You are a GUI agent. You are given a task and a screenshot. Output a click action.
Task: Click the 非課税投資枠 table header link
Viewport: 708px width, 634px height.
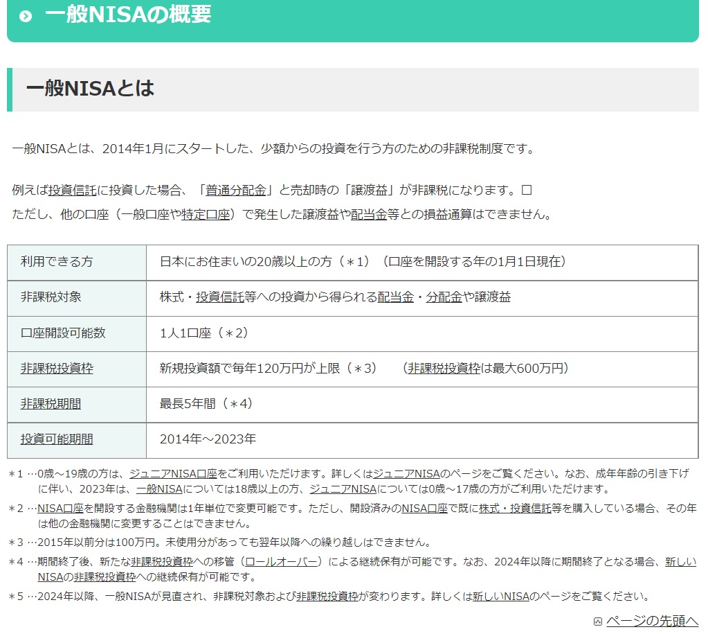57,369
